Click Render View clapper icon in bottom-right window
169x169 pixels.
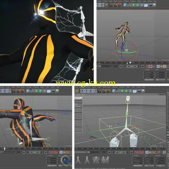click(x=100, y=91)
